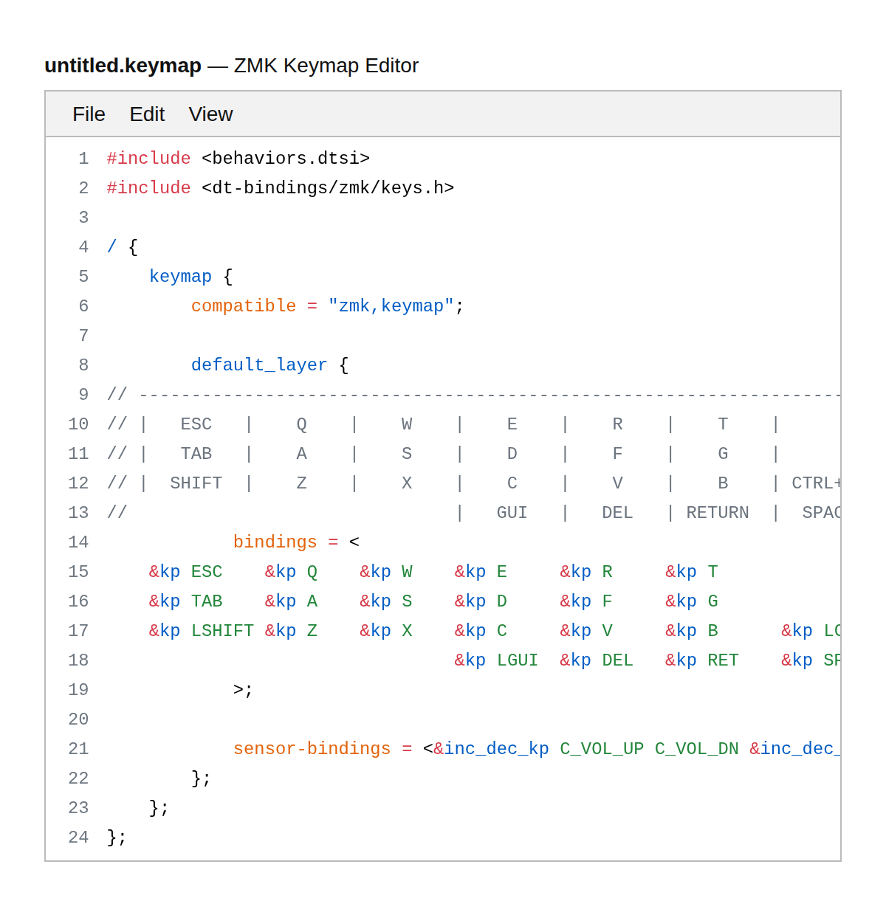This screenshot has height=912, width=886.
Task: Click the &kp B binding
Action: pyautogui.click(x=692, y=631)
